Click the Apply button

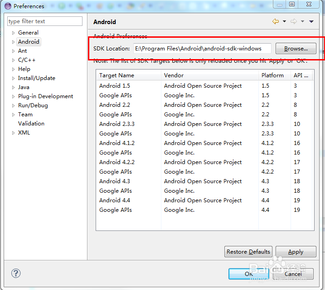296,252
